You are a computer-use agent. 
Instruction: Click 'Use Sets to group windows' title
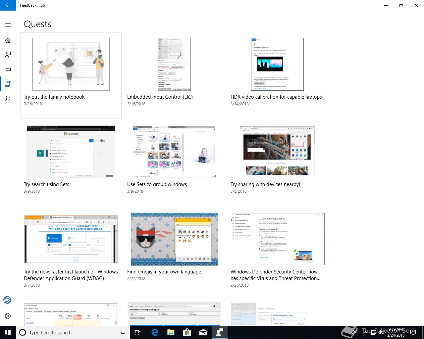point(157,184)
